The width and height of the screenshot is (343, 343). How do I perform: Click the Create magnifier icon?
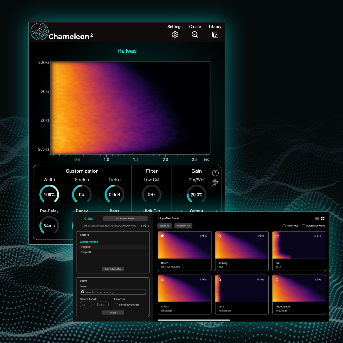click(x=195, y=35)
